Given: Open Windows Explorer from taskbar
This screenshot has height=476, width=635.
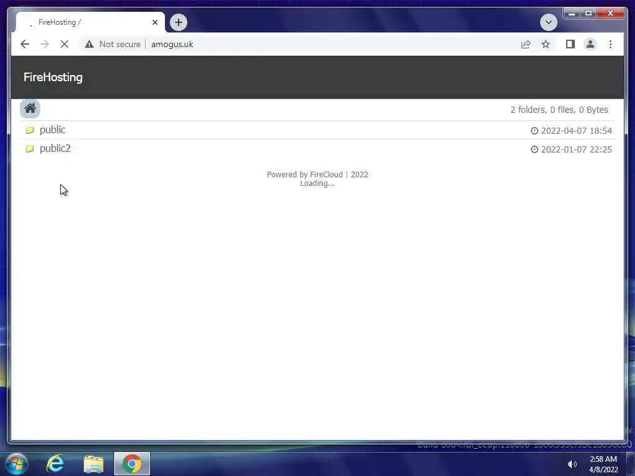Looking at the screenshot, I should (x=94, y=464).
